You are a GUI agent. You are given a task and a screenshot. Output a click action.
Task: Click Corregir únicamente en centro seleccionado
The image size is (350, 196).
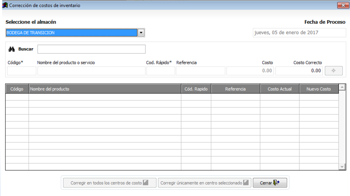coord(204,183)
